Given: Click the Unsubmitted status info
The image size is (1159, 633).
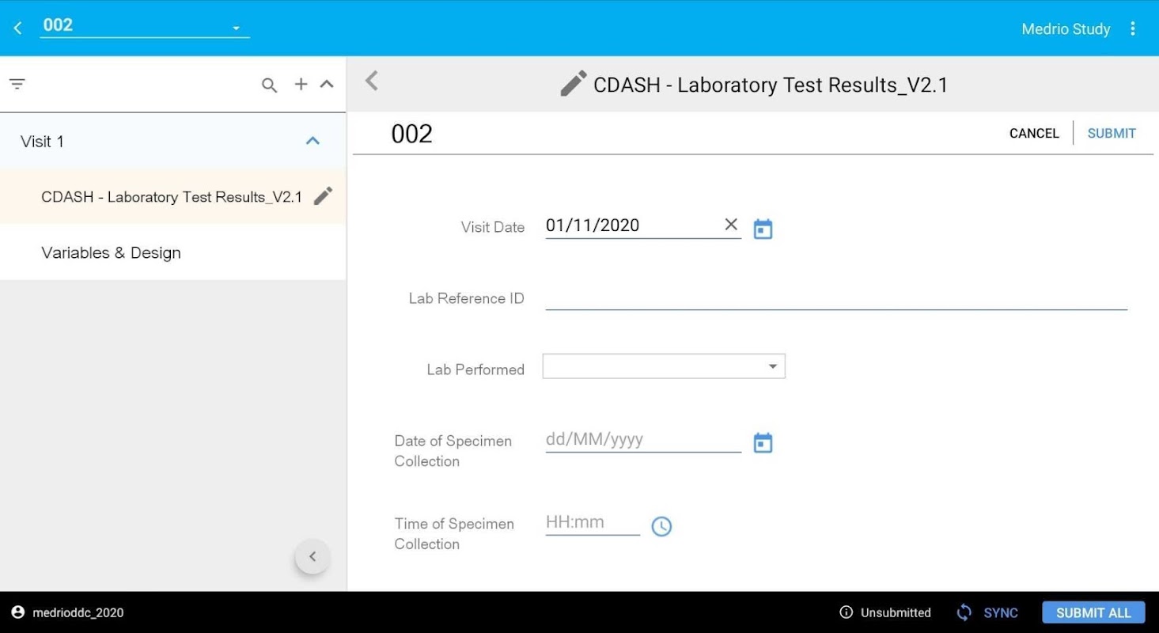Looking at the screenshot, I should 885,612.
